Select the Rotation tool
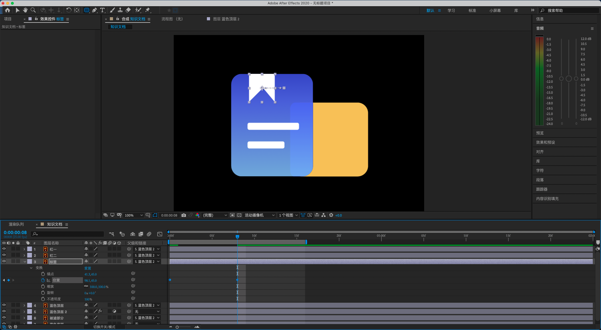Image resolution: width=601 pixels, height=330 pixels. tap(69, 10)
